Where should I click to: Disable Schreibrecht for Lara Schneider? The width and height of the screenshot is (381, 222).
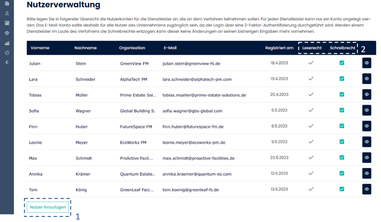point(342,79)
